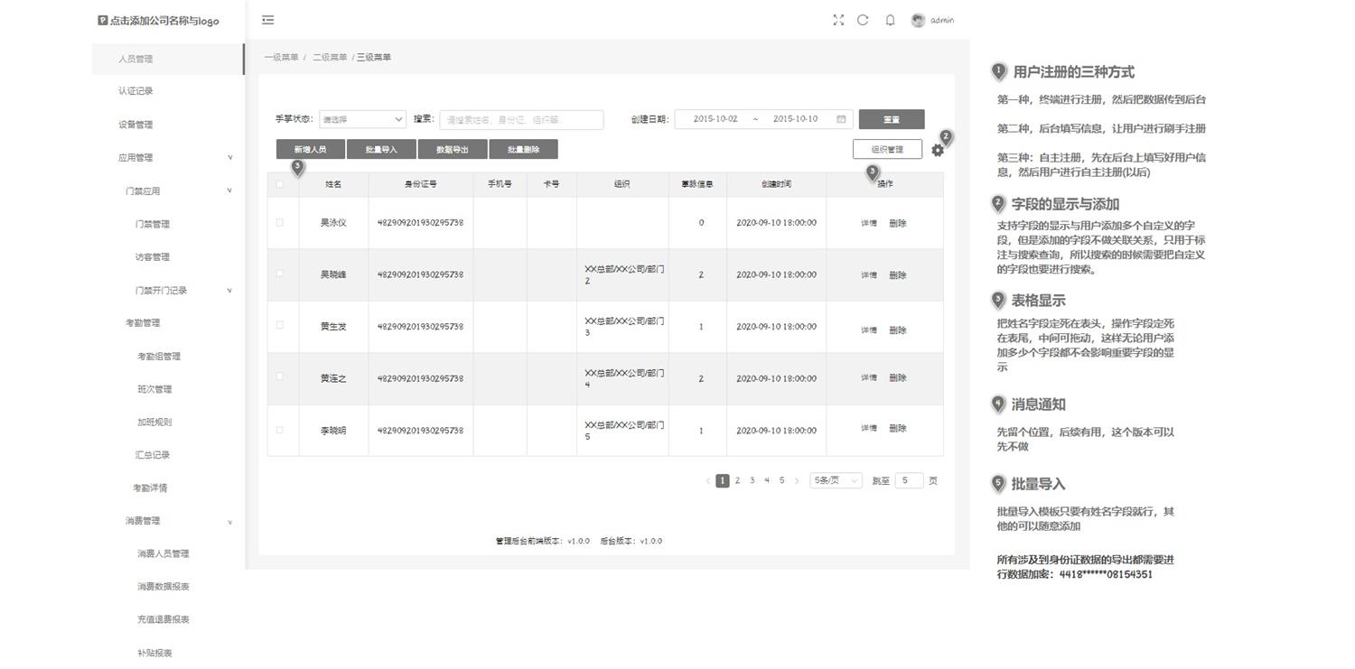Open the 手掌状态 select dropdown
The height and width of the screenshot is (669, 1355).
point(363,119)
